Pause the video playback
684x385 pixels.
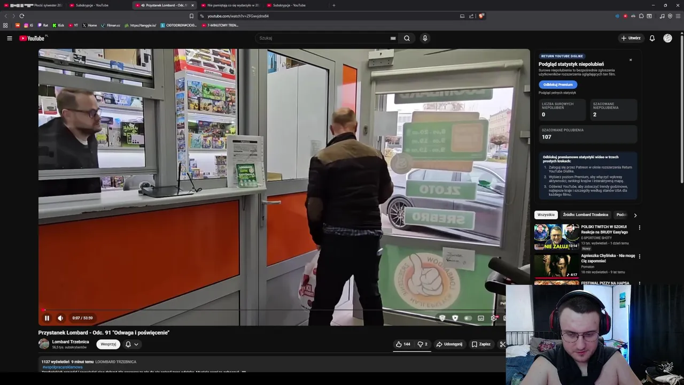(47, 318)
